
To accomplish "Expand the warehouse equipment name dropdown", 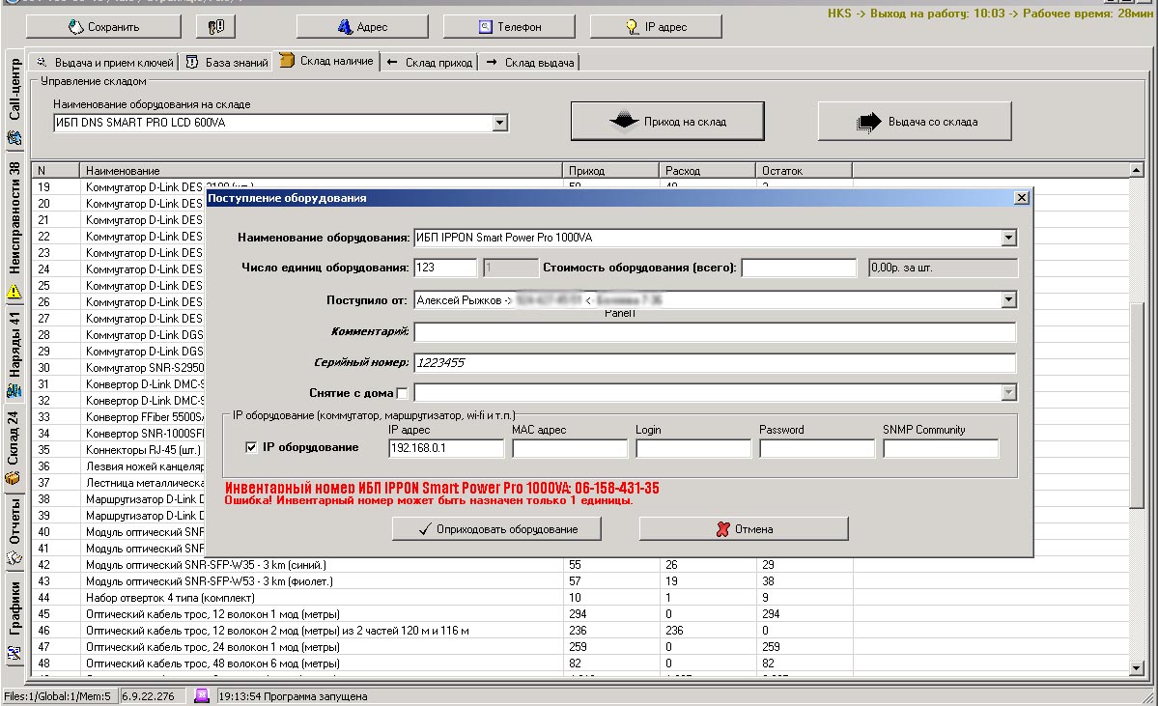I will (x=500, y=123).
